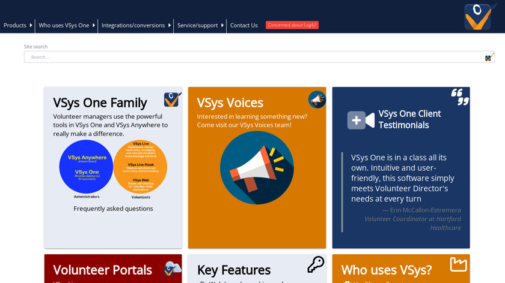Screen dimensions: 505x283
Task: Click the video camera plus icon
Action: click(x=361, y=120)
